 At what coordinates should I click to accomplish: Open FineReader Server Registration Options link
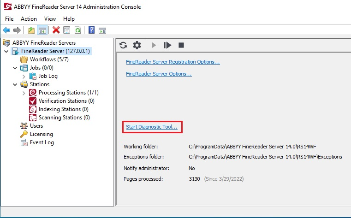click(x=173, y=62)
